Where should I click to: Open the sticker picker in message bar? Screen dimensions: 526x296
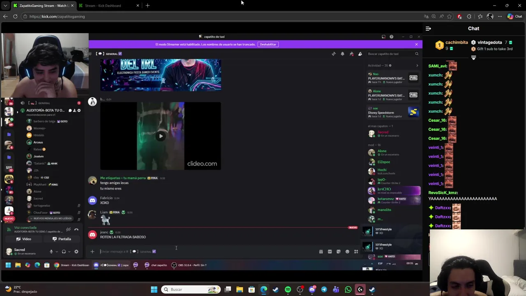tap(339, 252)
